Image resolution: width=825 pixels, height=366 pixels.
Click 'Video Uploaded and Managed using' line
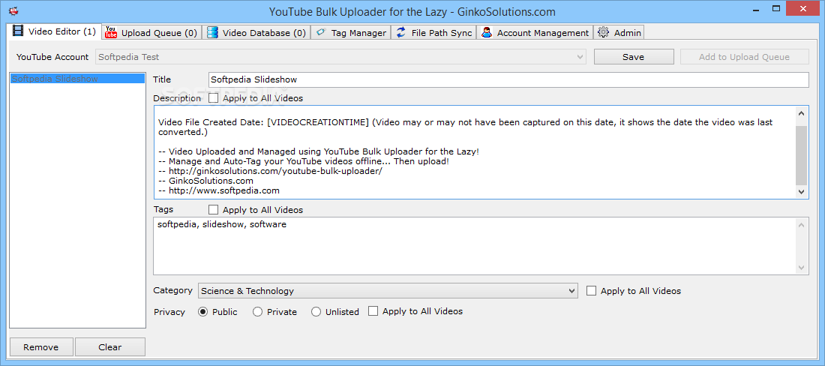pyautogui.click(x=319, y=151)
